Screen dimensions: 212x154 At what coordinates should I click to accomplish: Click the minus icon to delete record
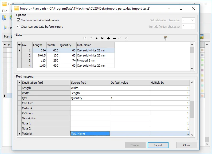[x=115, y=38]
